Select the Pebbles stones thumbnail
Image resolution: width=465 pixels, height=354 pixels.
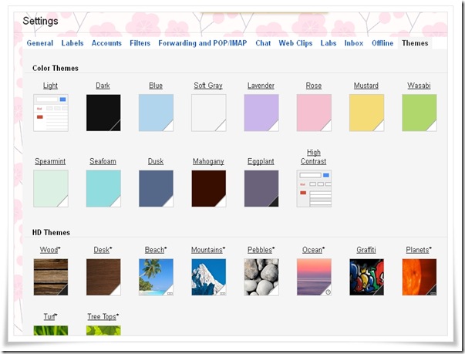(261, 277)
